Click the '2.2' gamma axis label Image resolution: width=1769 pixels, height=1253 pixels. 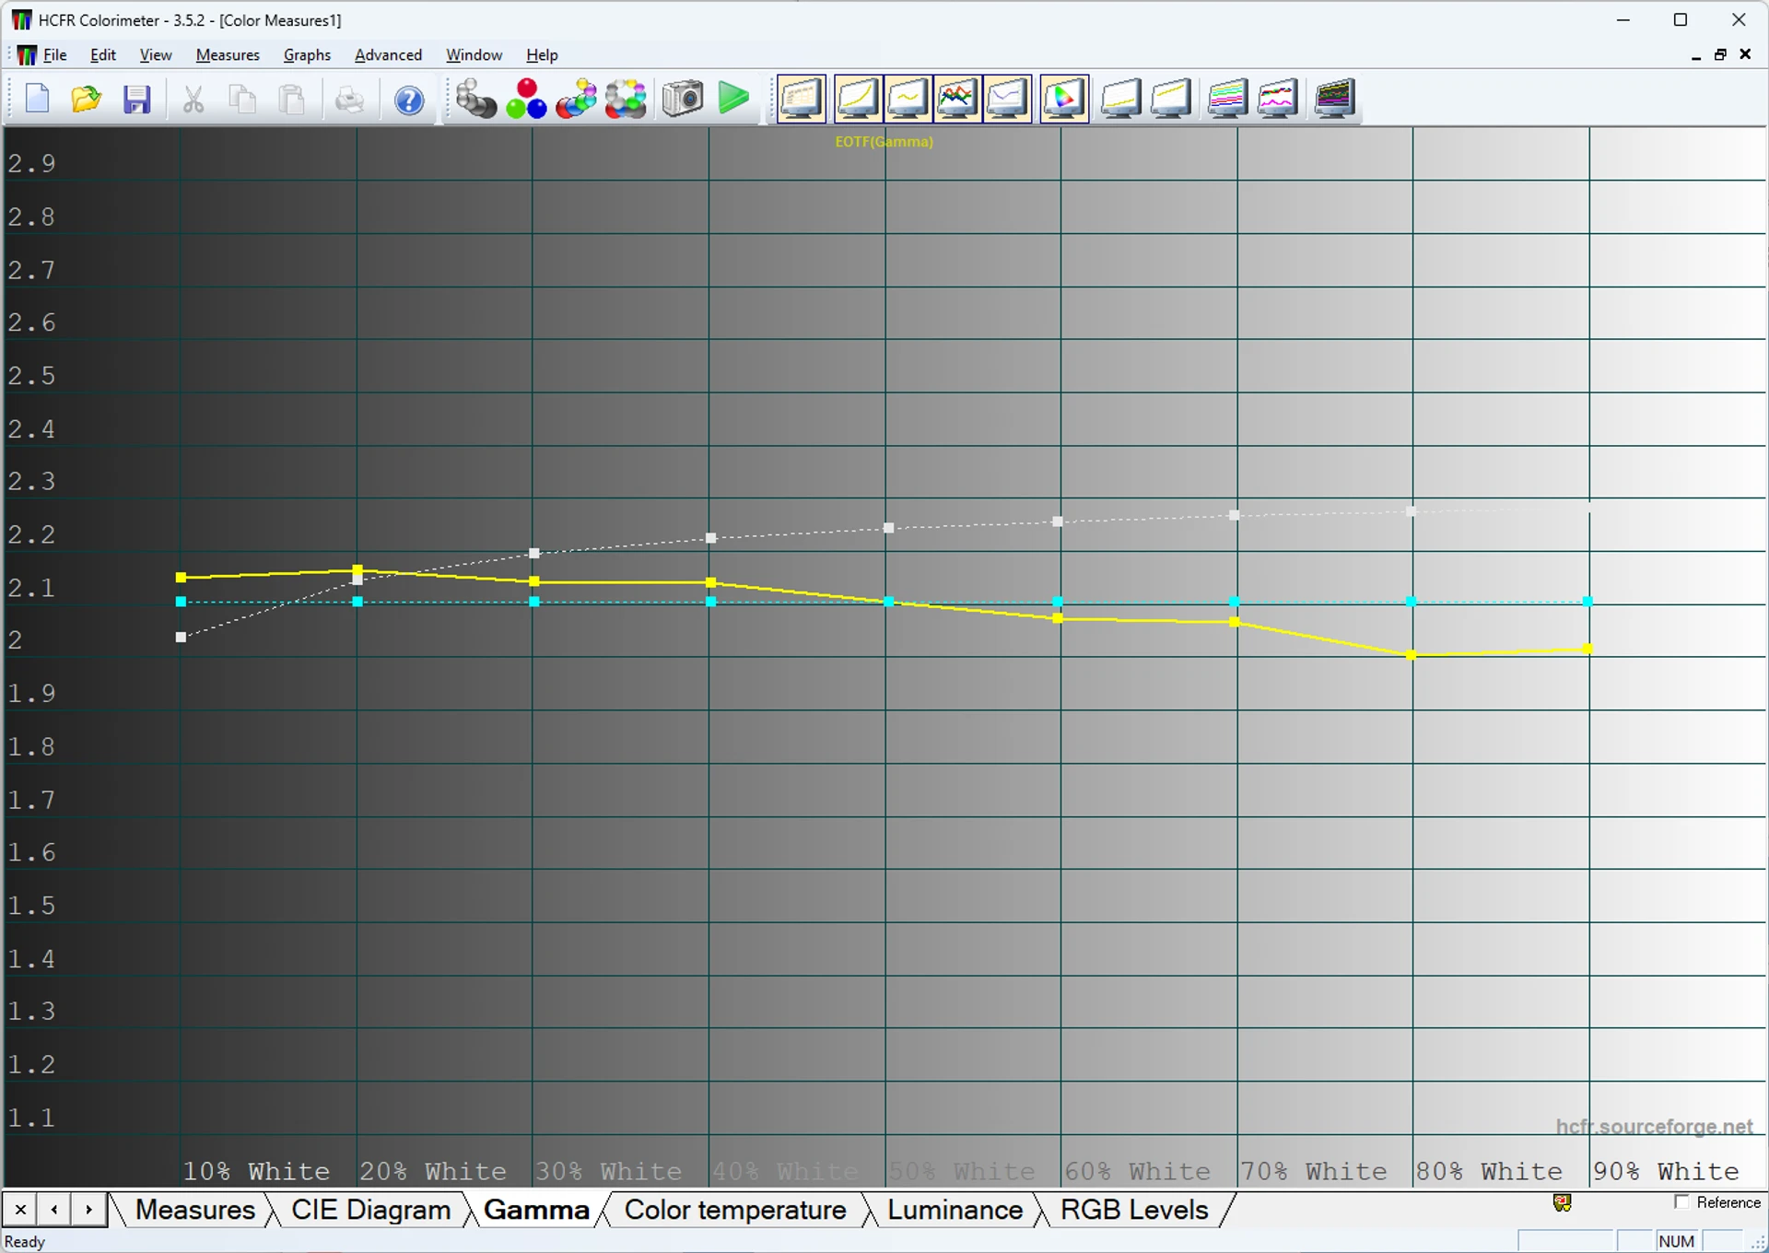[31, 534]
